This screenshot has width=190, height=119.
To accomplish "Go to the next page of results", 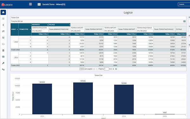I will pos(113,69).
